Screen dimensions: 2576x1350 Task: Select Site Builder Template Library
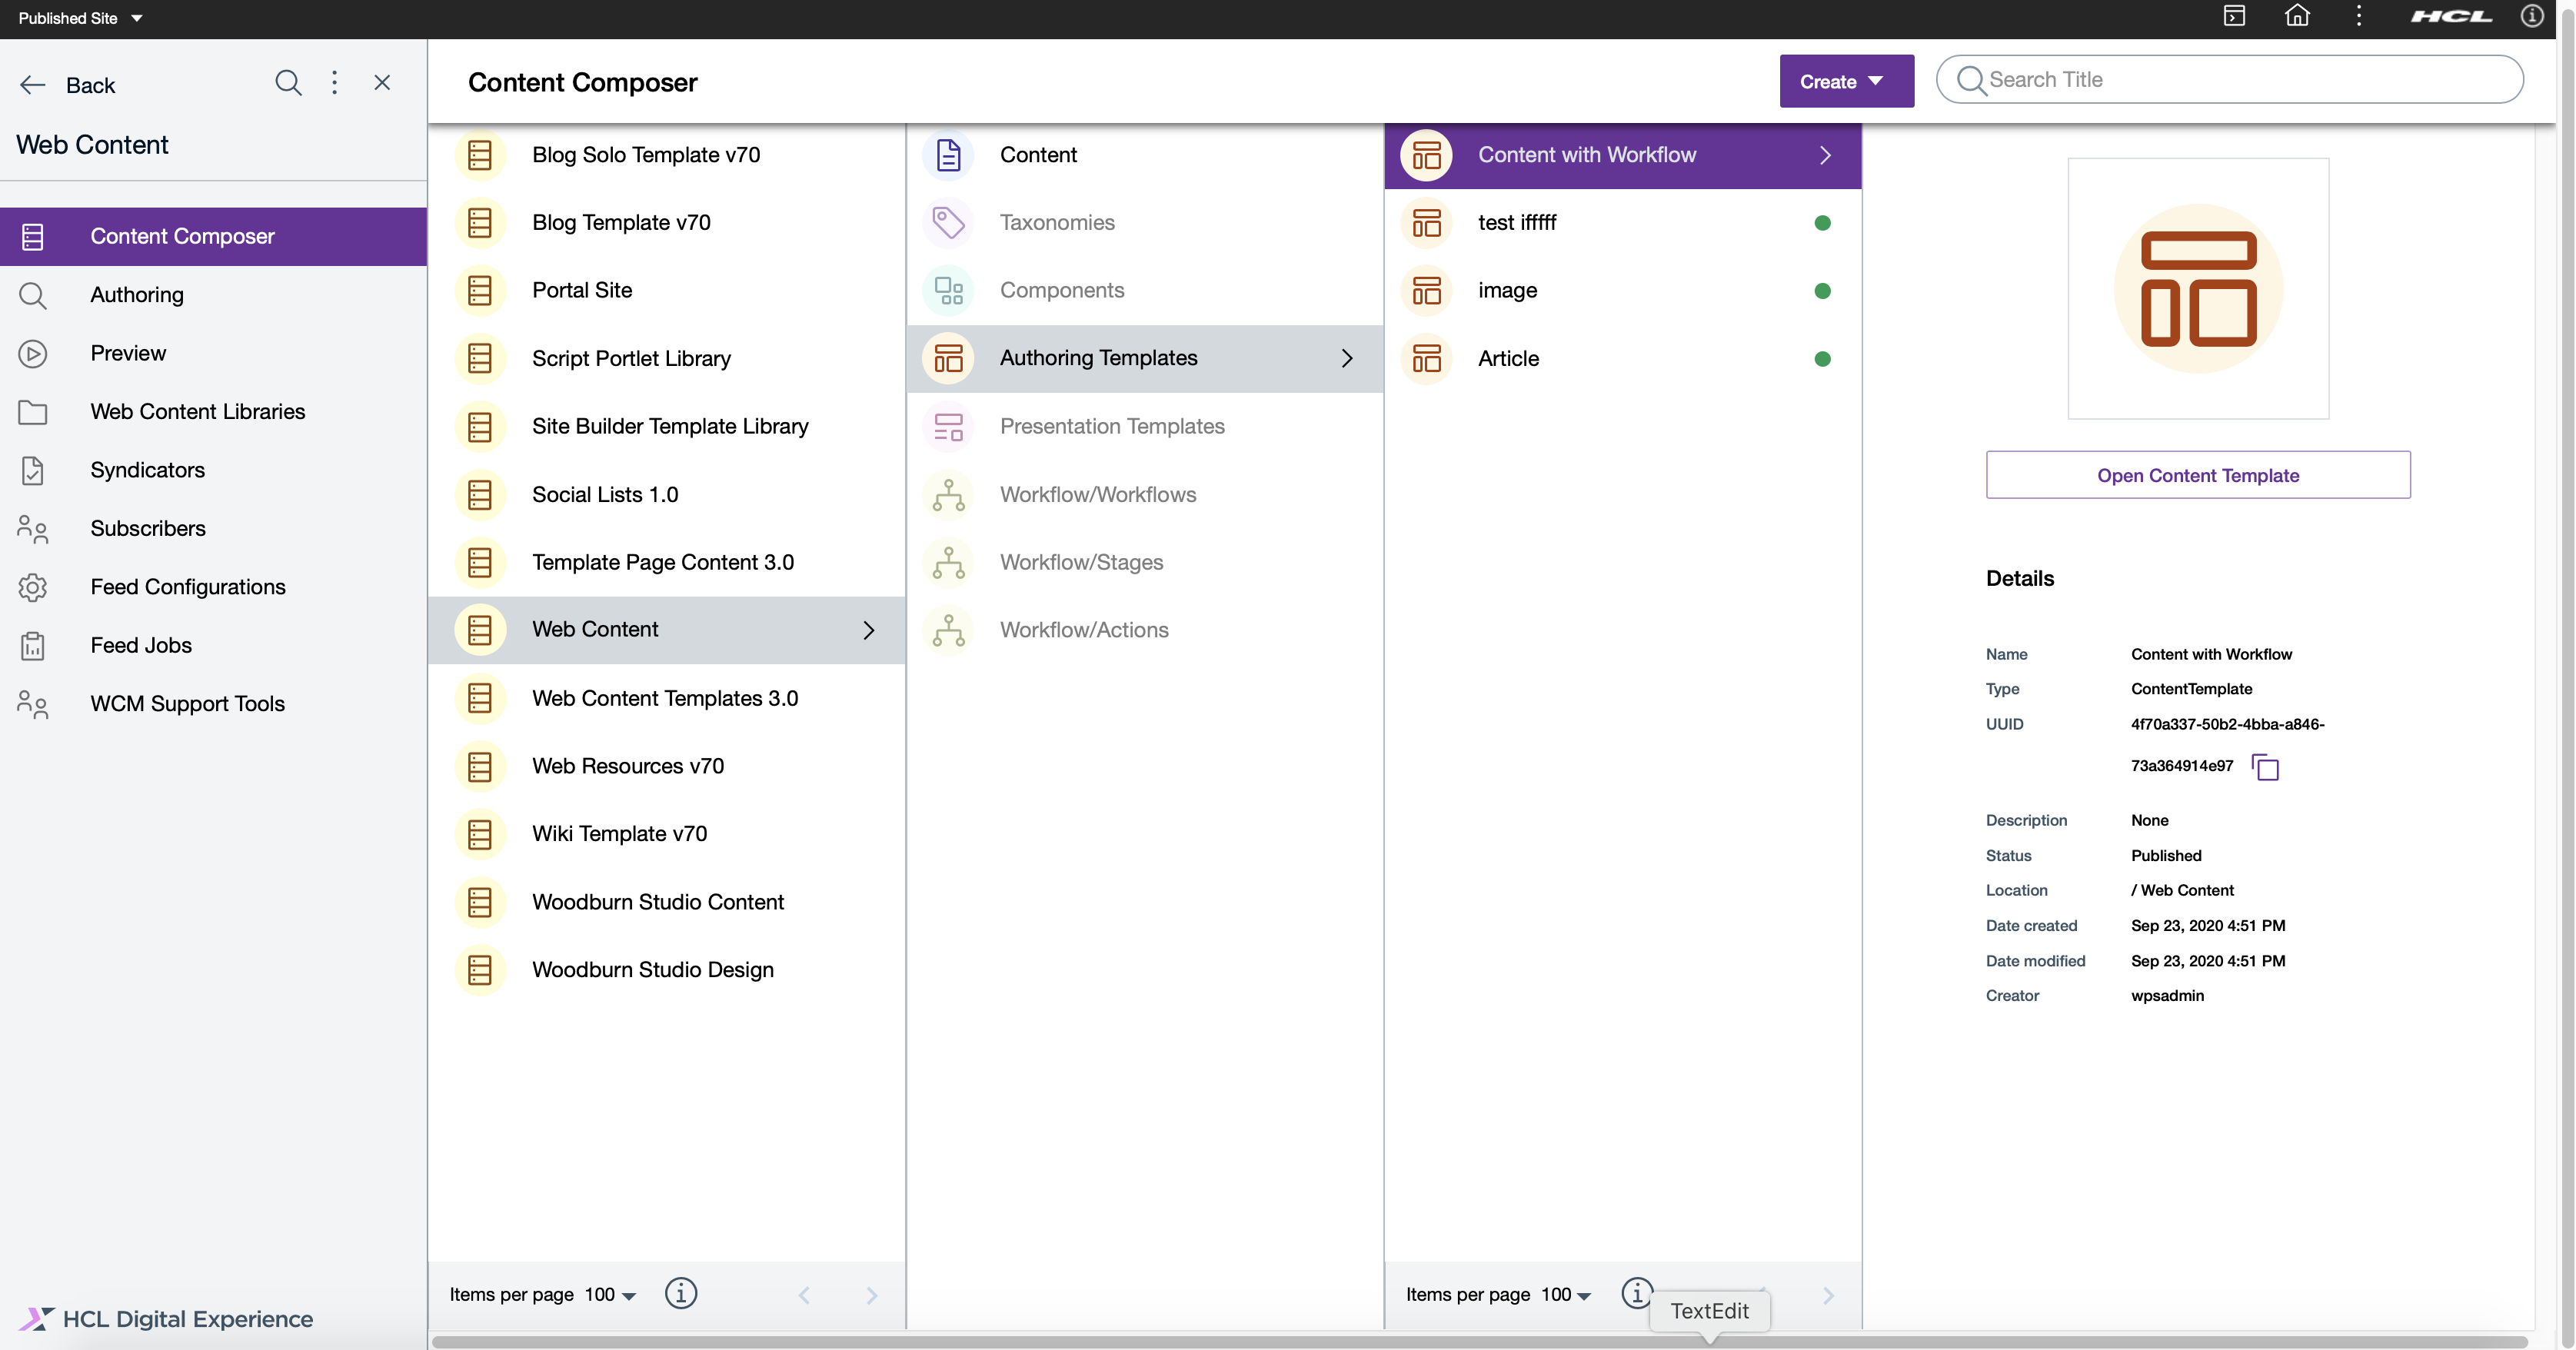667,426
